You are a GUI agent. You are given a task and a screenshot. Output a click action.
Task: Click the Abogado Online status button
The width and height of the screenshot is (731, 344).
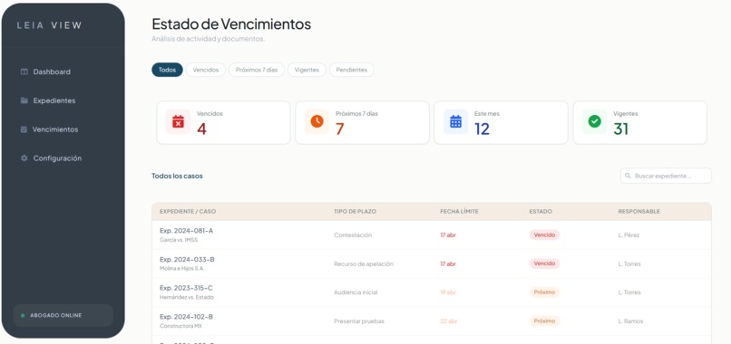[63, 316]
